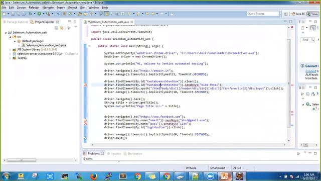Click the Open Type toolbar icon

pos(80,14)
